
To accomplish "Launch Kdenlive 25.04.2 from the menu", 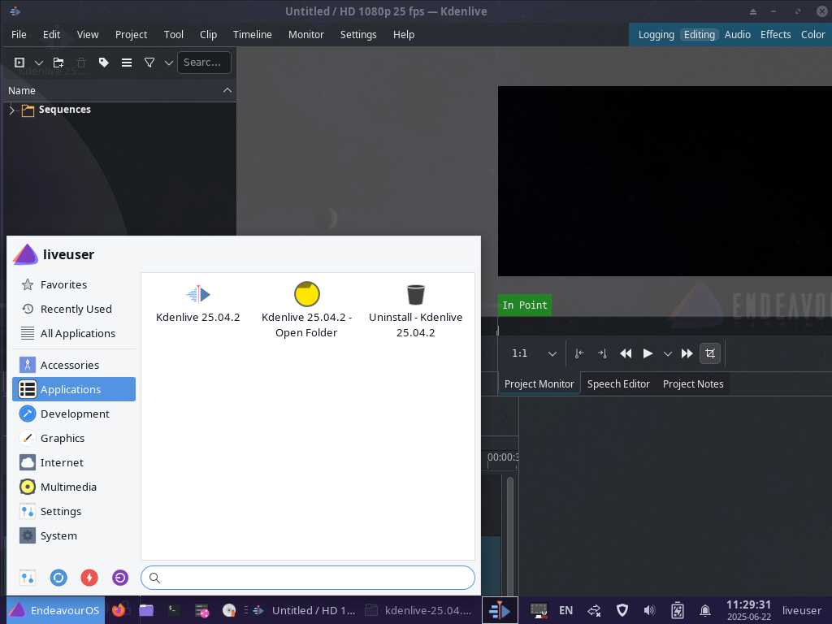I will point(198,303).
